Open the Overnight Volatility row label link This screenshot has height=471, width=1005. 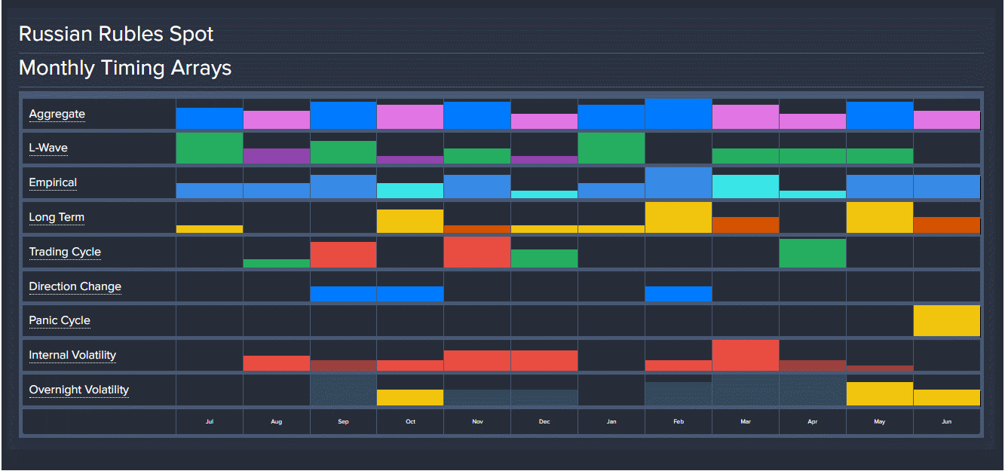click(79, 390)
